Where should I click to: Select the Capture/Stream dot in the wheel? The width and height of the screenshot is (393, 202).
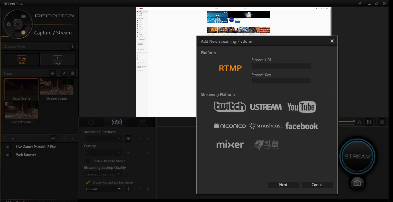click(x=23, y=32)
